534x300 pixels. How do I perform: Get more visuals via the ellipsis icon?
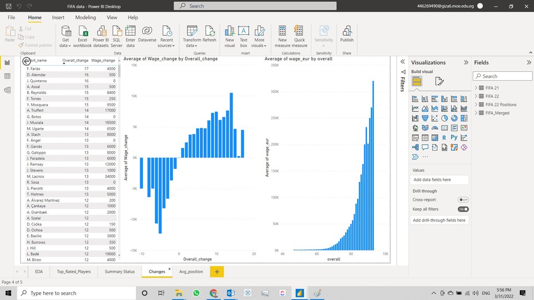[425, 157]
